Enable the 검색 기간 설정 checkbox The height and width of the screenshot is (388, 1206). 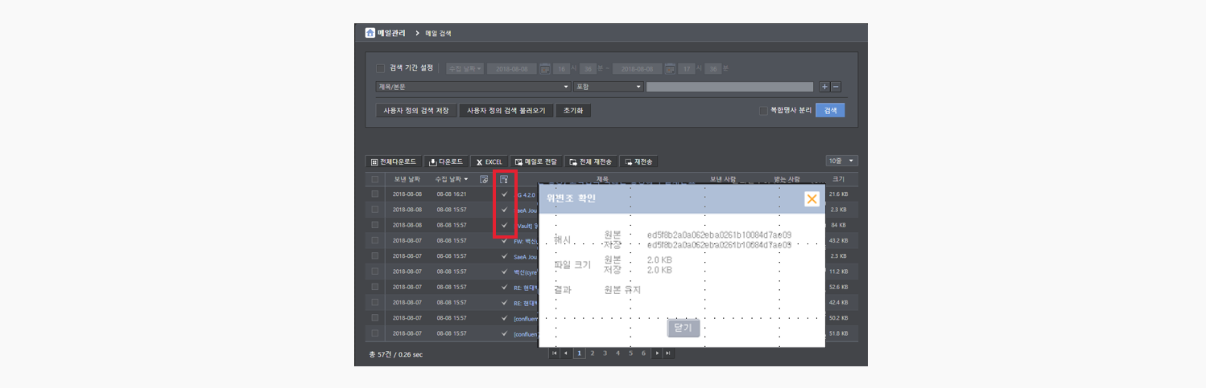(381, 68)
